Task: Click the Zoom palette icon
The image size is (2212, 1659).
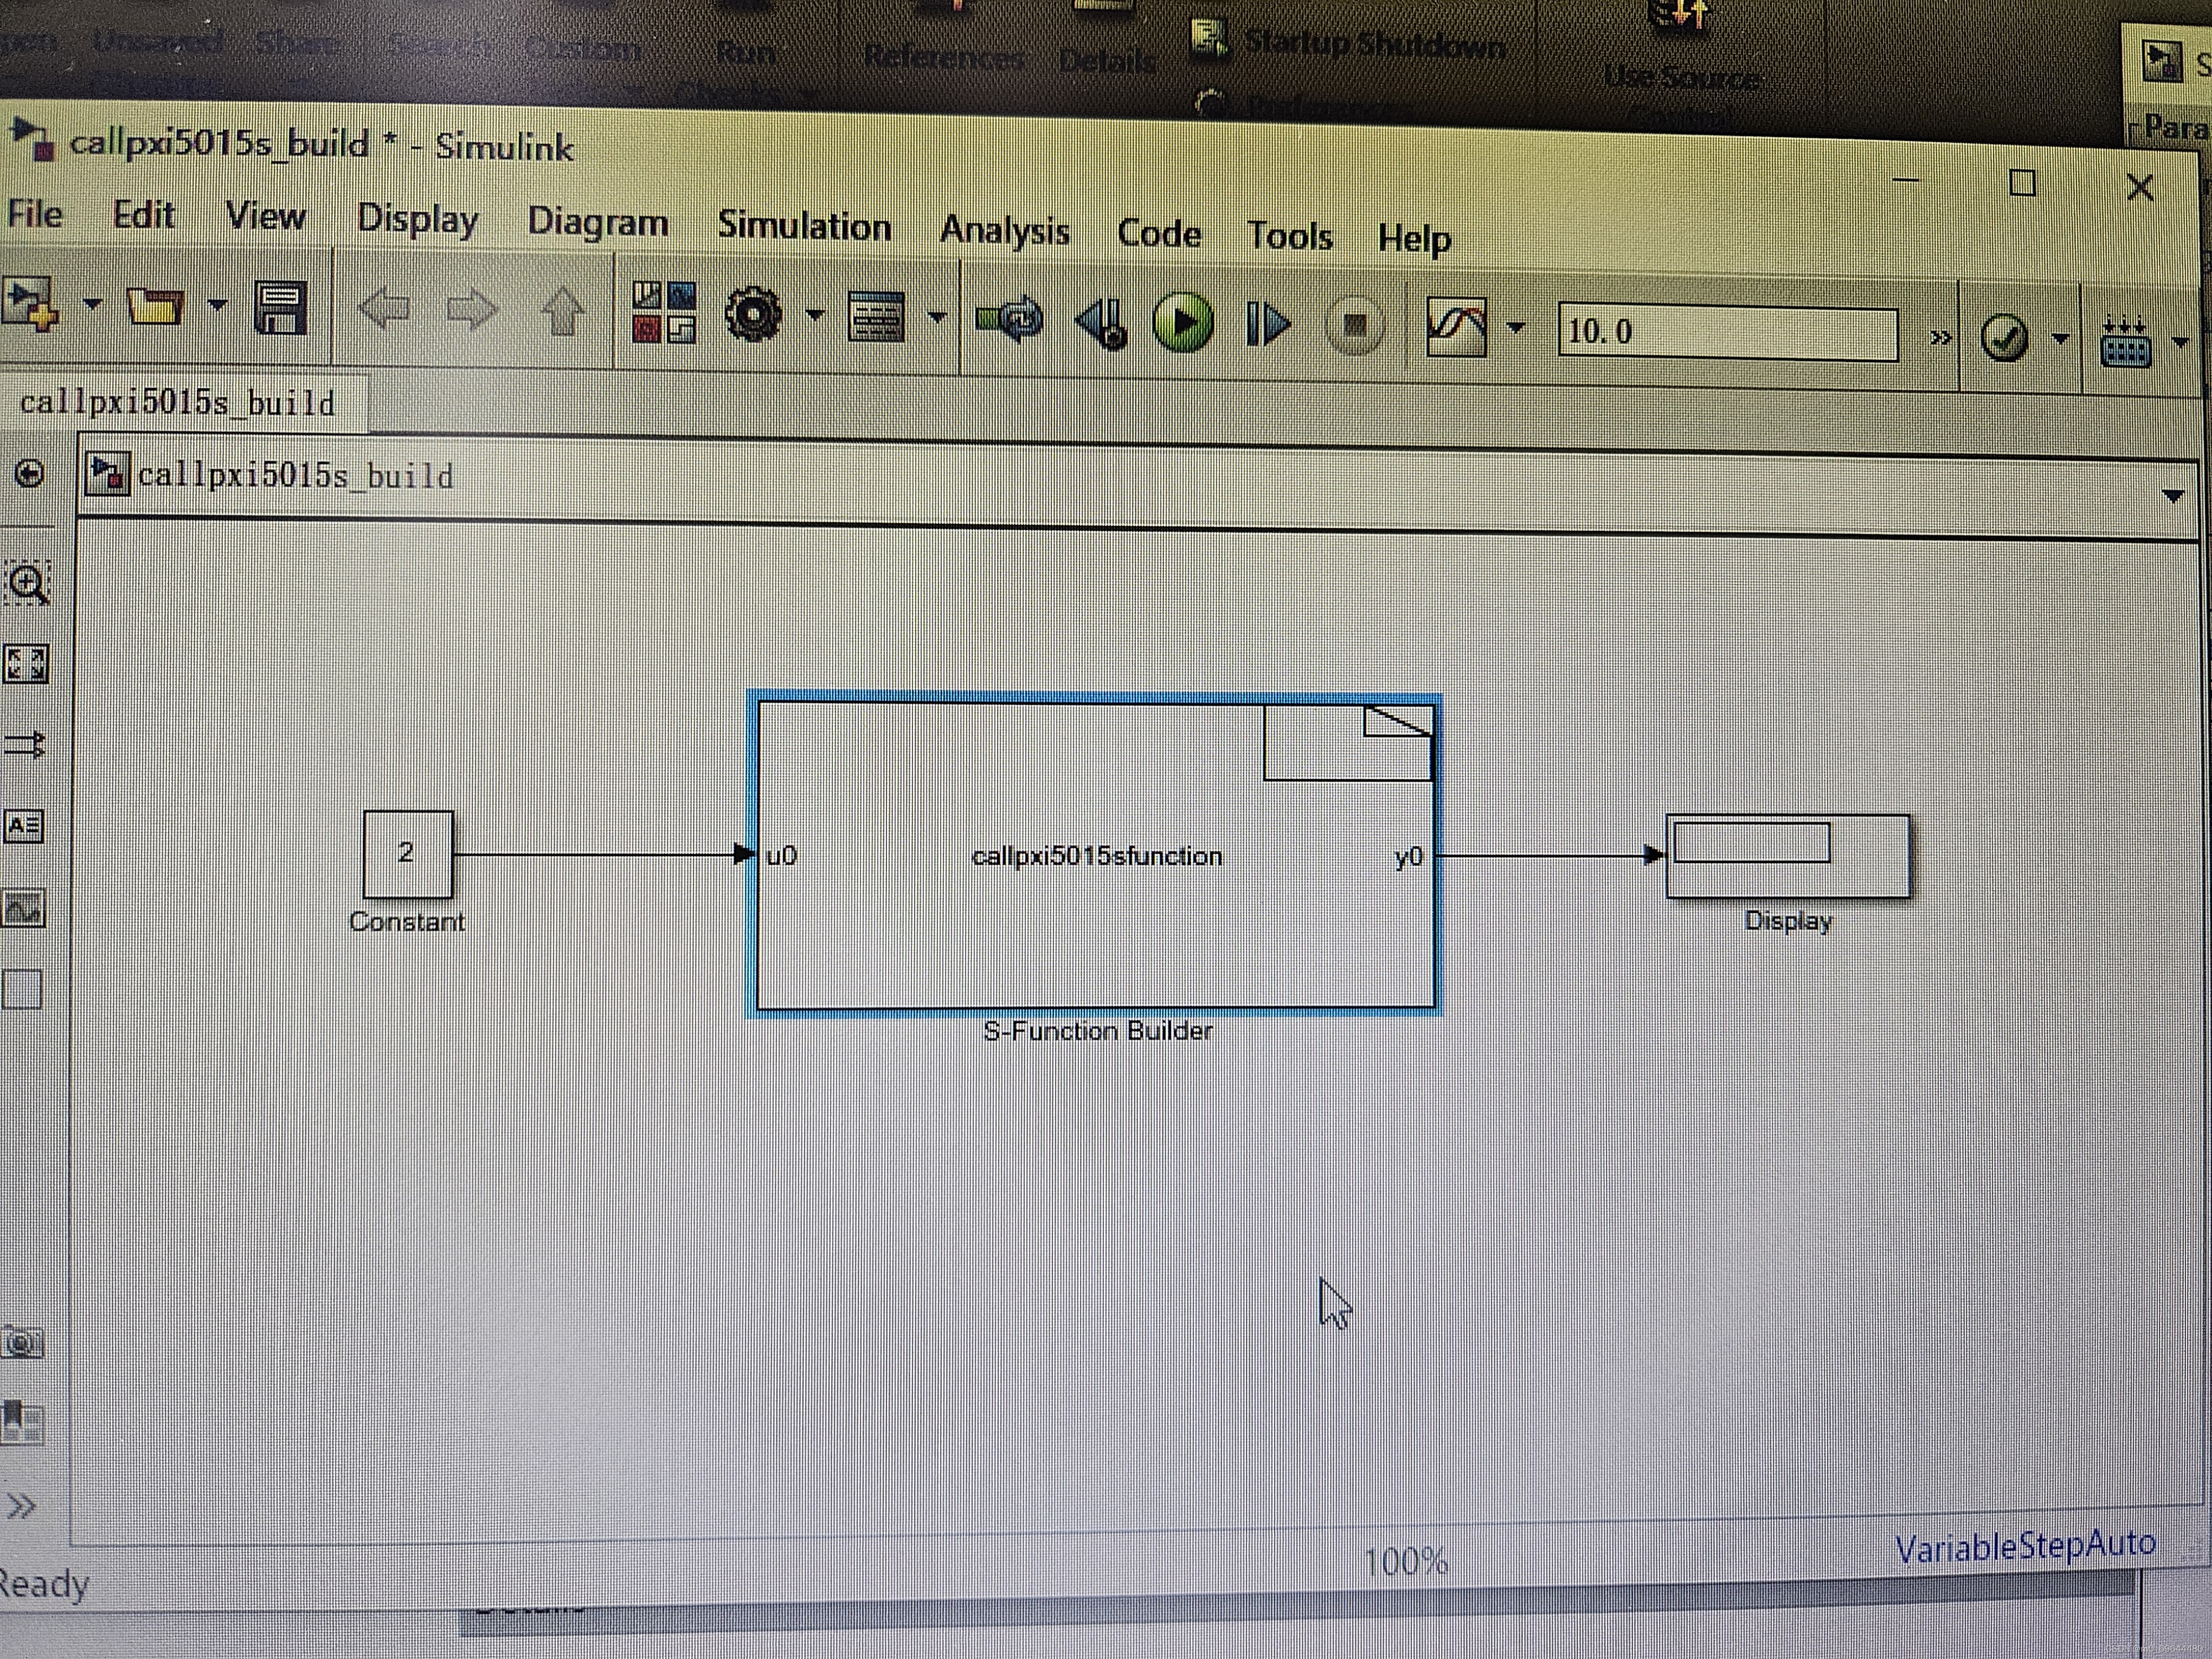Action: (27, 583)
